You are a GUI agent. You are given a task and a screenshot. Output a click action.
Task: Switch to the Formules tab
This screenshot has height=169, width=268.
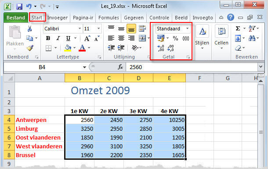tap(109, 18)
